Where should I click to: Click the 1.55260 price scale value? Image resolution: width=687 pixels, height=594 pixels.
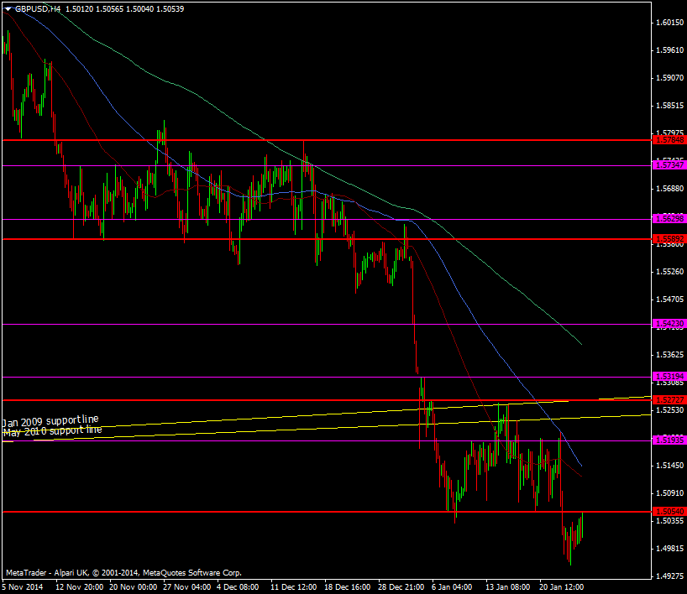(x=669, y=272)
